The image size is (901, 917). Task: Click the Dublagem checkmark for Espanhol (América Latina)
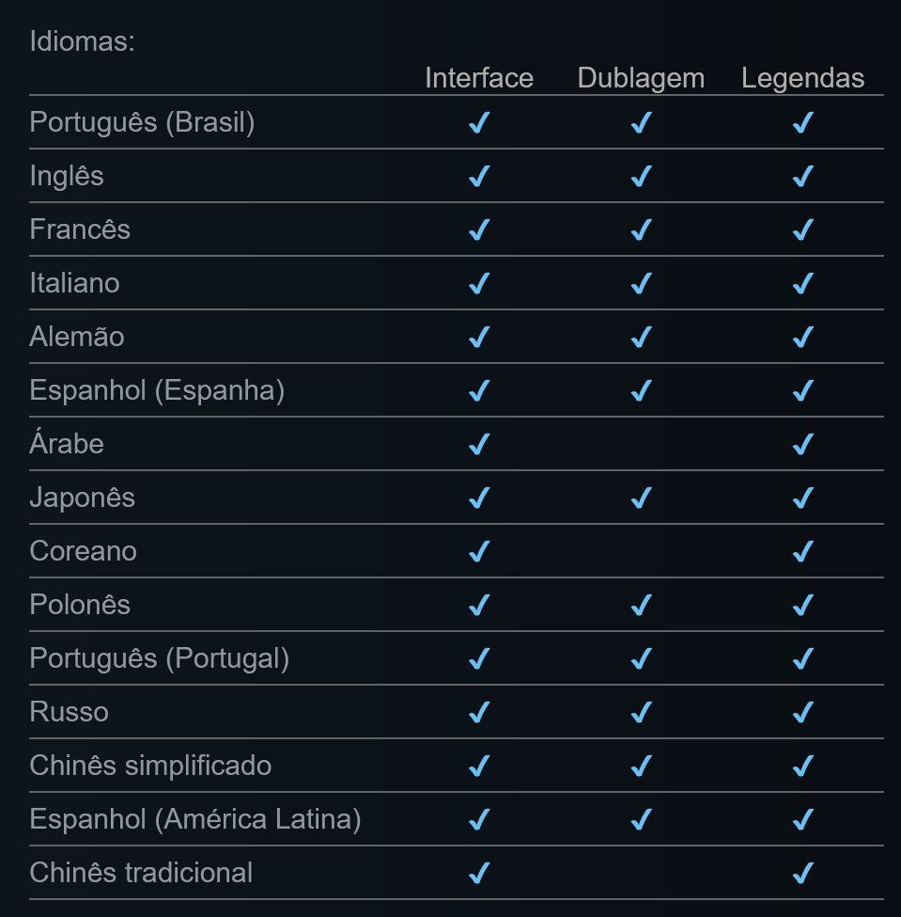(x=641, y=820)
